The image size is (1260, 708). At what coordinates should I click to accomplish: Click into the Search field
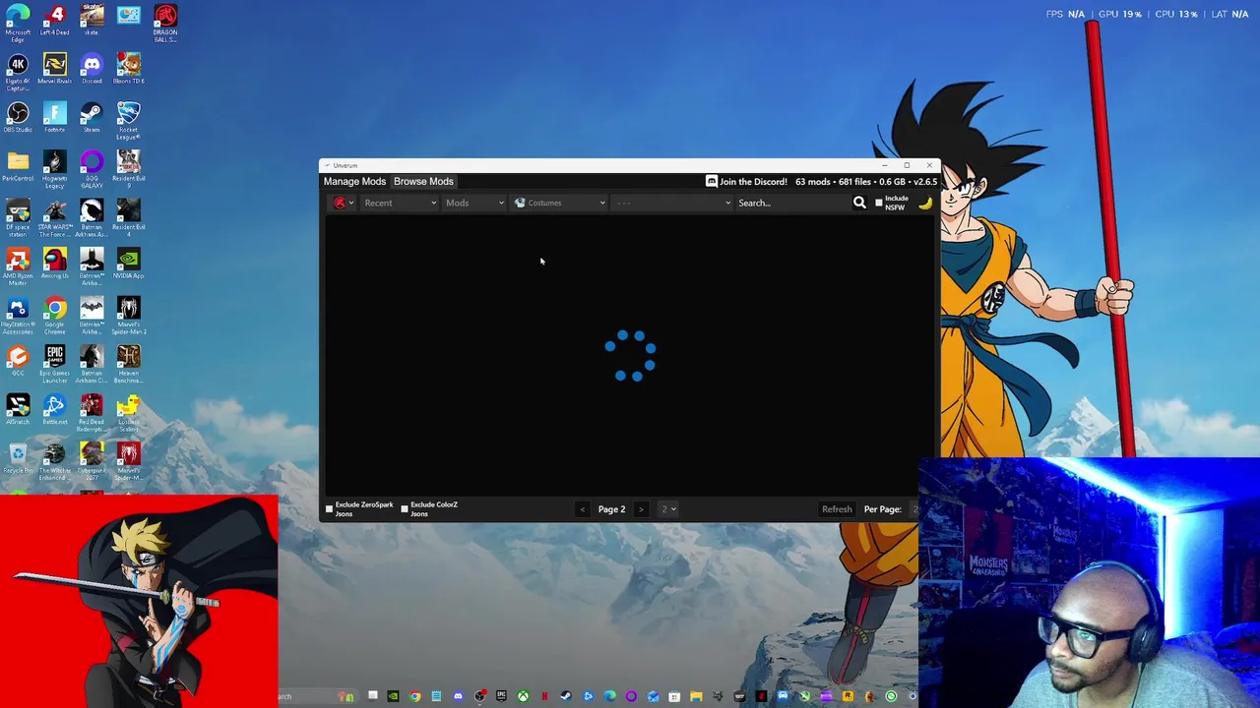click(x=791, y=203)
